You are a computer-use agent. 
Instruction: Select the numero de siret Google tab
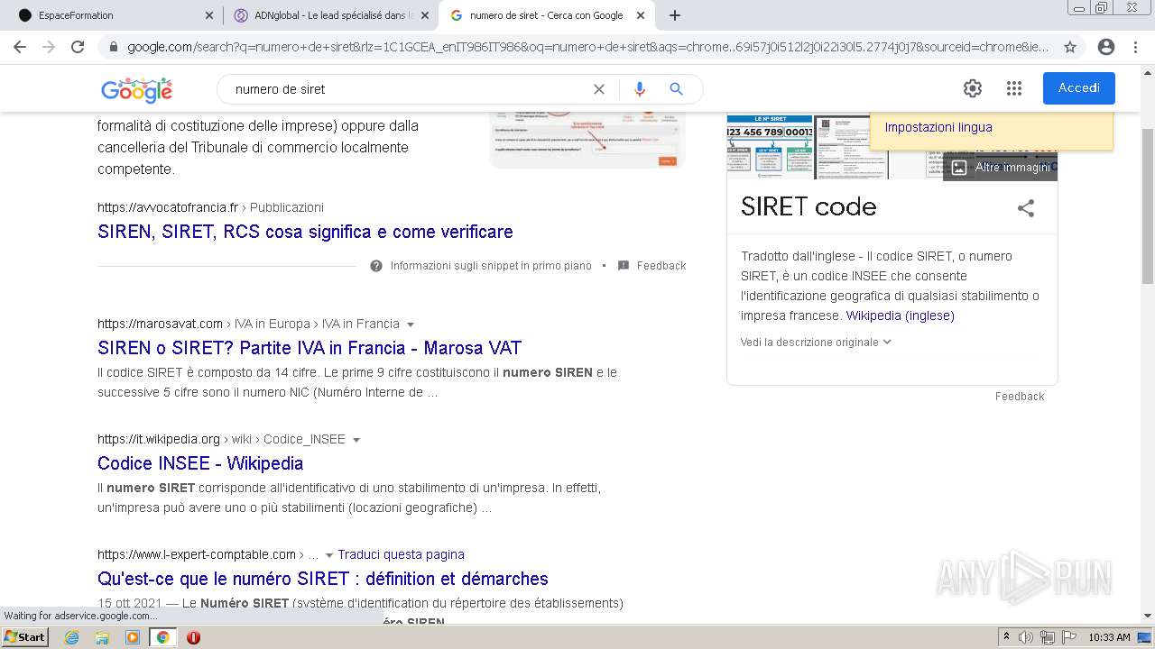[546, 15]
